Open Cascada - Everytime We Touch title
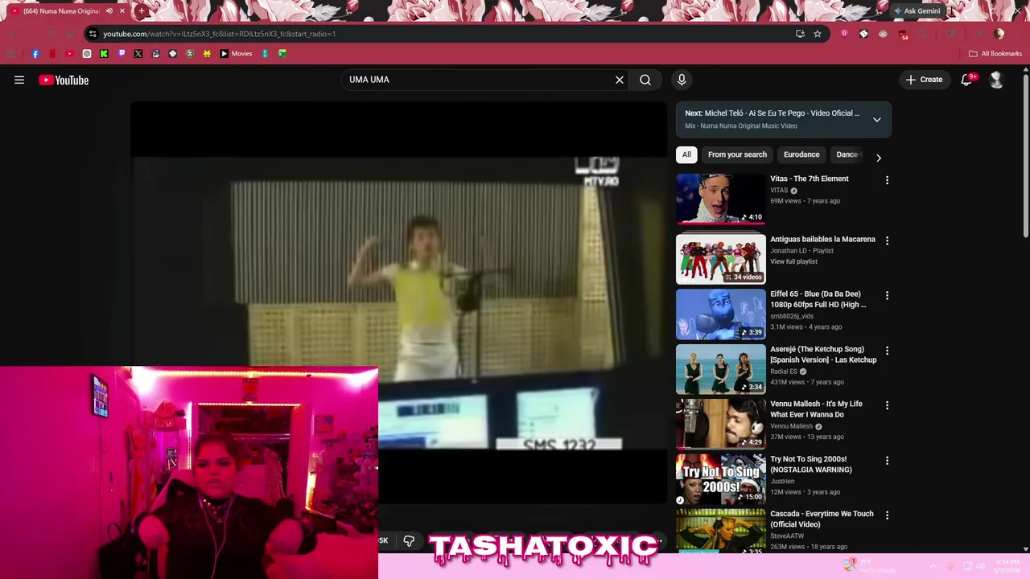The image size is (1030, 579). tap(822, 519)
